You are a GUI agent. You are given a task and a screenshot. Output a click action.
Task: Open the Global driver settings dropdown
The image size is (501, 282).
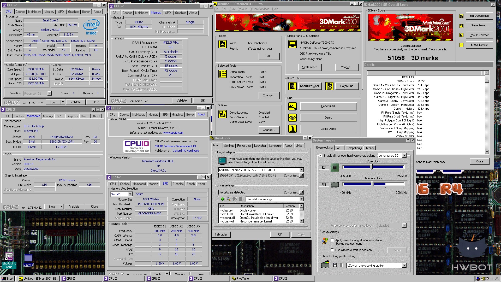pyautogui.click(x=301, y=199)
